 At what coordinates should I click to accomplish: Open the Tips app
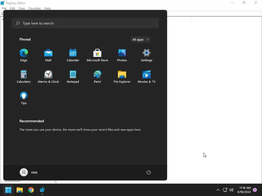coord(24,98)
